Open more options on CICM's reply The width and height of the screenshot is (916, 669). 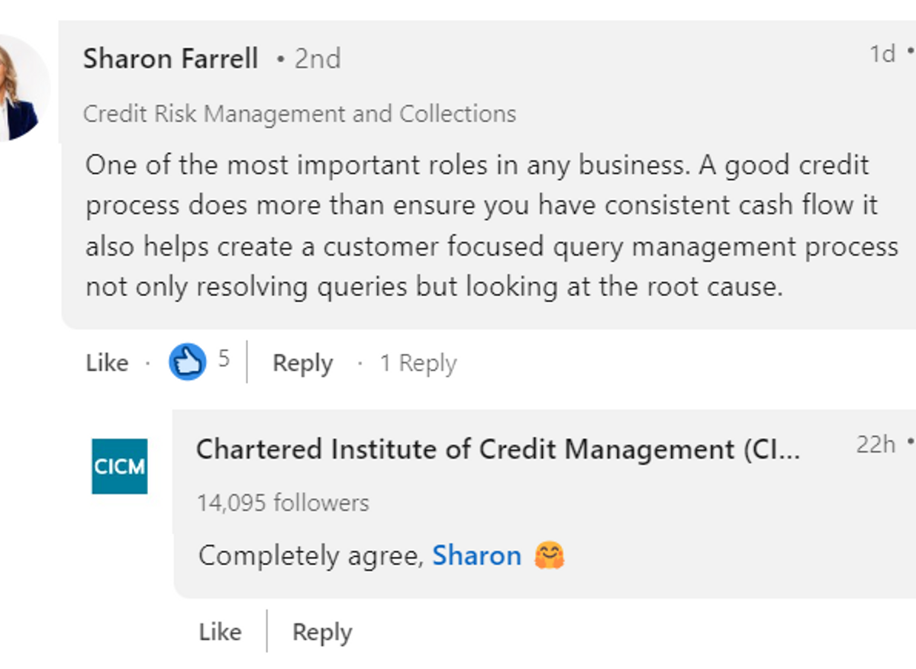coord(910,442)
